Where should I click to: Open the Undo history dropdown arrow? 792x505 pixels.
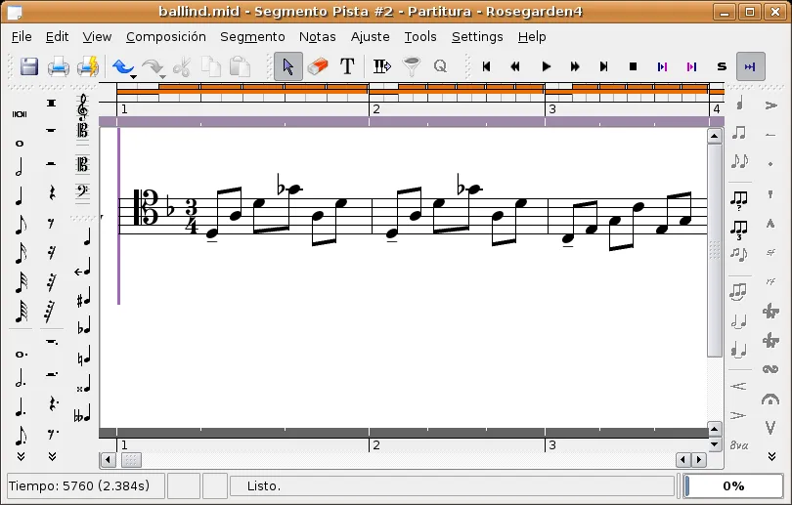coord(133,77)
